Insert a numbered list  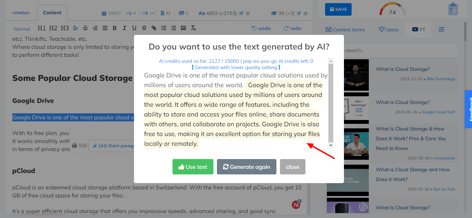pos(164,28)
